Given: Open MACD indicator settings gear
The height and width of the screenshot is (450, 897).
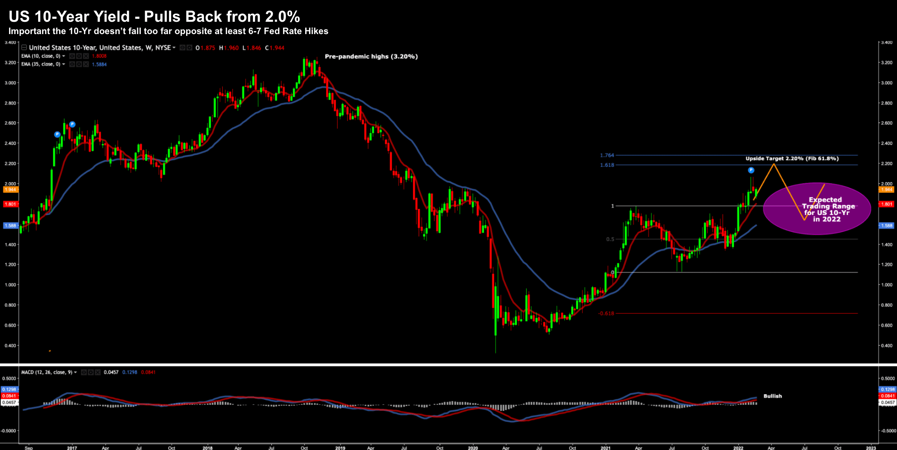Looking at the screenshot, I should pyautogui.click(x=91, y=372).
